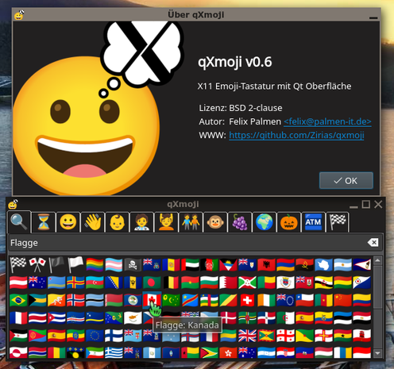The height and width of the screenshot is (369, 394).
Task: Select the face massage tab
Action: [x=166, y=222]
